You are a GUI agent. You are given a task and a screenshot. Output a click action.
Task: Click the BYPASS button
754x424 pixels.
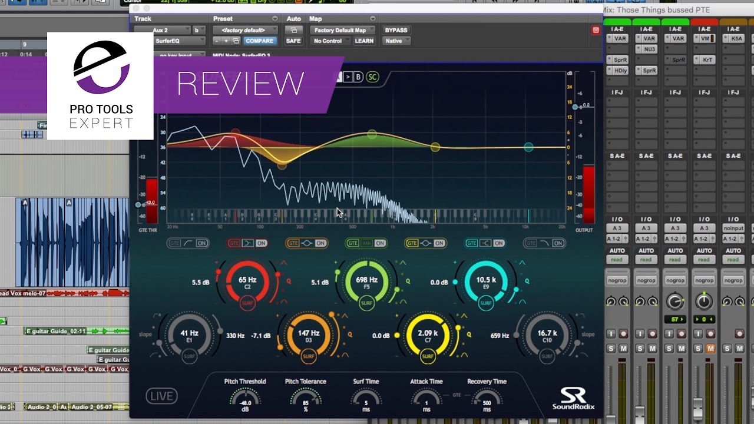pos(396,30)
